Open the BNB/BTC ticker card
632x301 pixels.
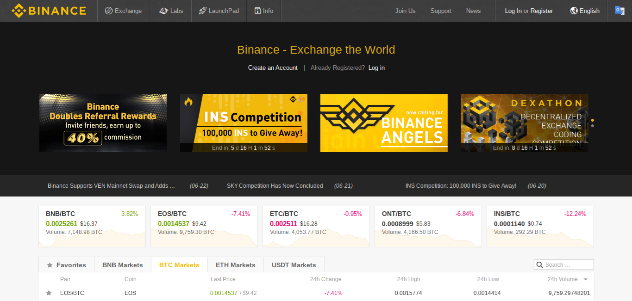(92, 227)
